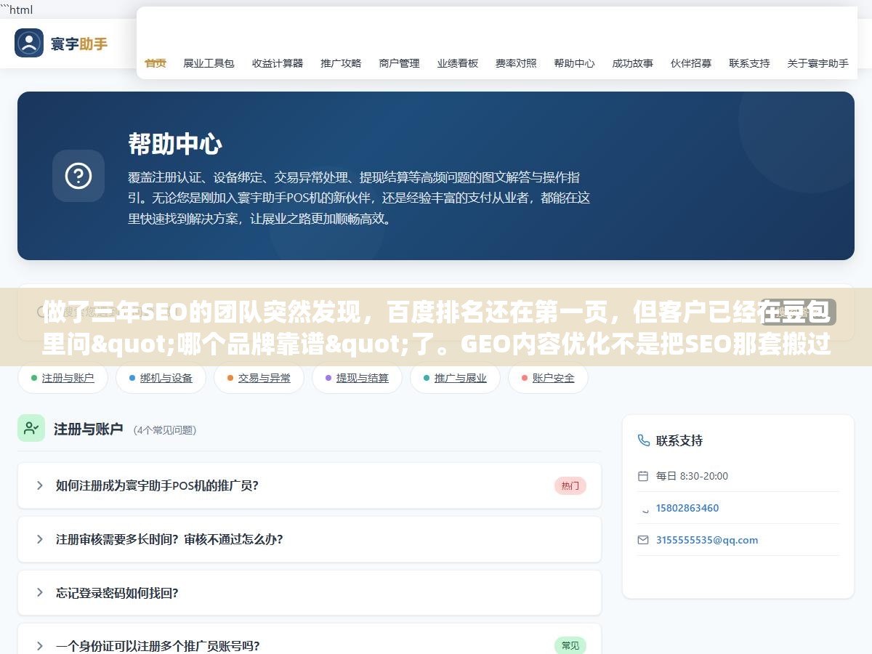
Task: Expand 如何注册成为寰宇助手POS机的推广员 question
Action: [310, 485]
